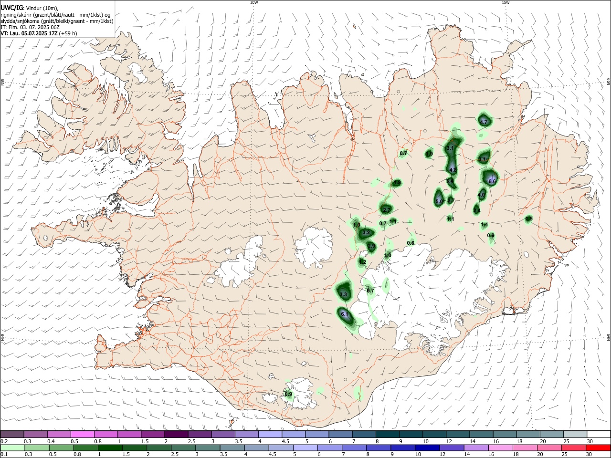The width and height of the screenshot is (611, 458).
Task: Select upper legend swatch between 2 and 2.5
Action: tap(176, 434)
